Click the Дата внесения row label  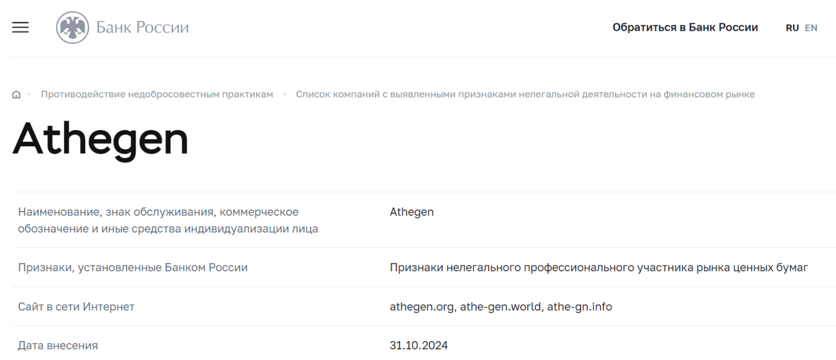[x=58, y=345]
